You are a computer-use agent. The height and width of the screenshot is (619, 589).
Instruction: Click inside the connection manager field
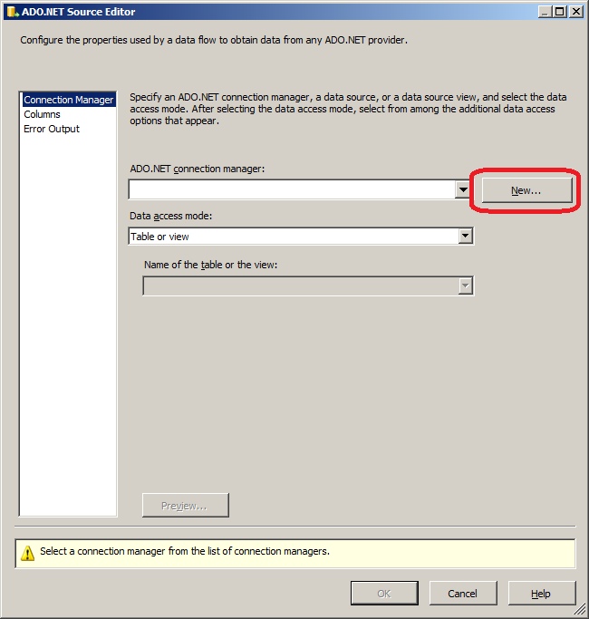click(x=290, y=189)
